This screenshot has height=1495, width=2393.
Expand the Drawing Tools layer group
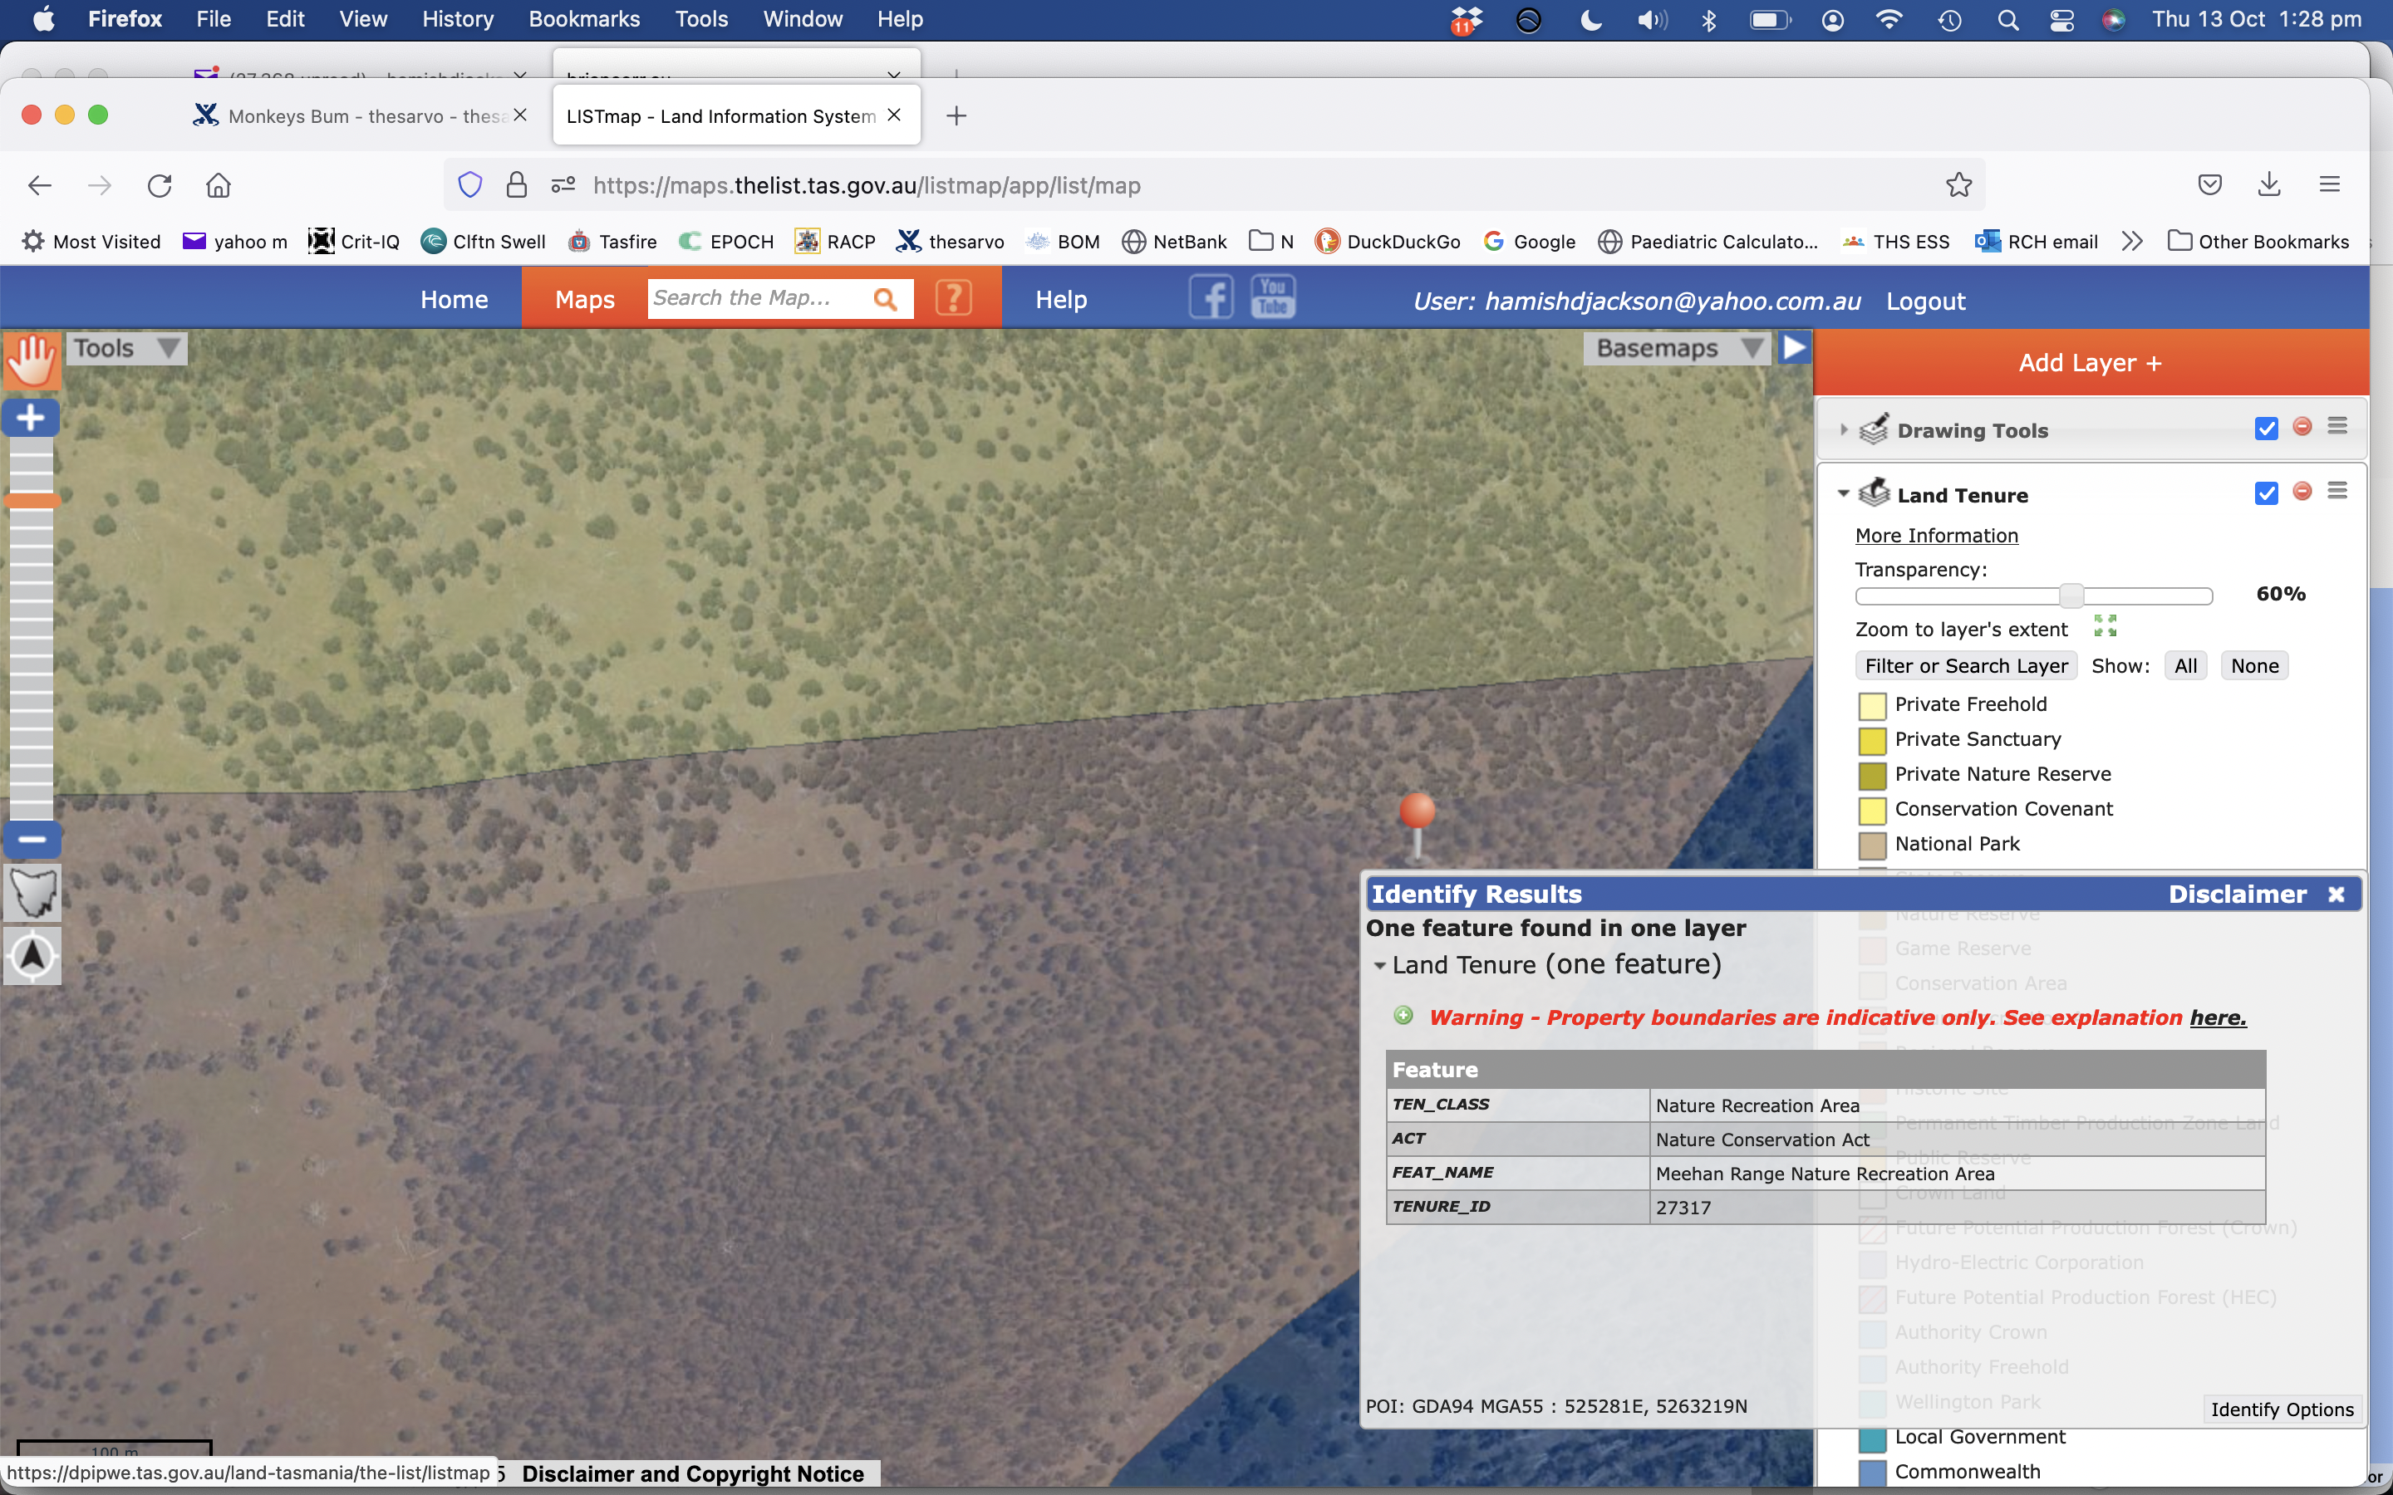point(1843,429)
